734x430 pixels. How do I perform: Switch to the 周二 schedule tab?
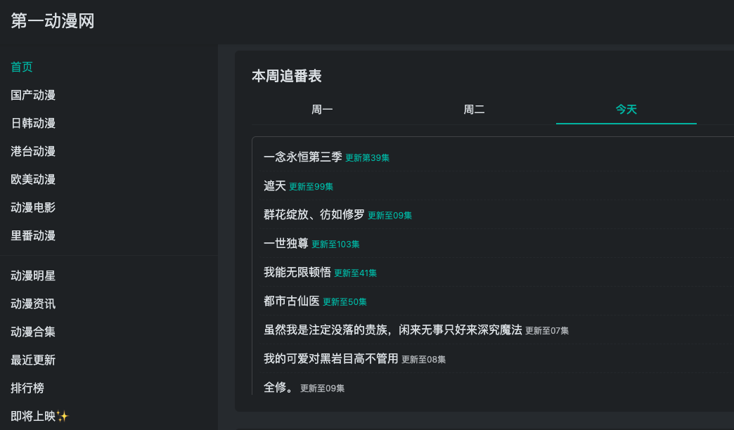(474, 110)
